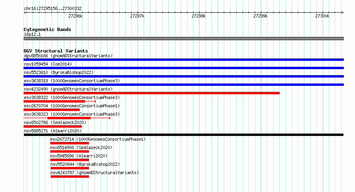The image size is (355, 192).
Task: Select the blue bar under esv3638319
Action: (x=183, y=85)
